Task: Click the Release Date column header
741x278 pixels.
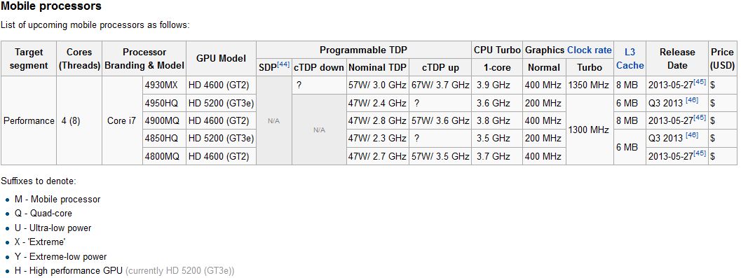Action: (677, 59)
